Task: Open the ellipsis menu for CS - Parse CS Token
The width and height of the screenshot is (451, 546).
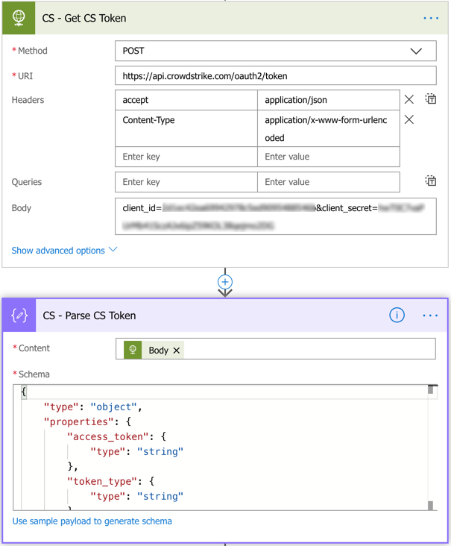Action: 430,316
